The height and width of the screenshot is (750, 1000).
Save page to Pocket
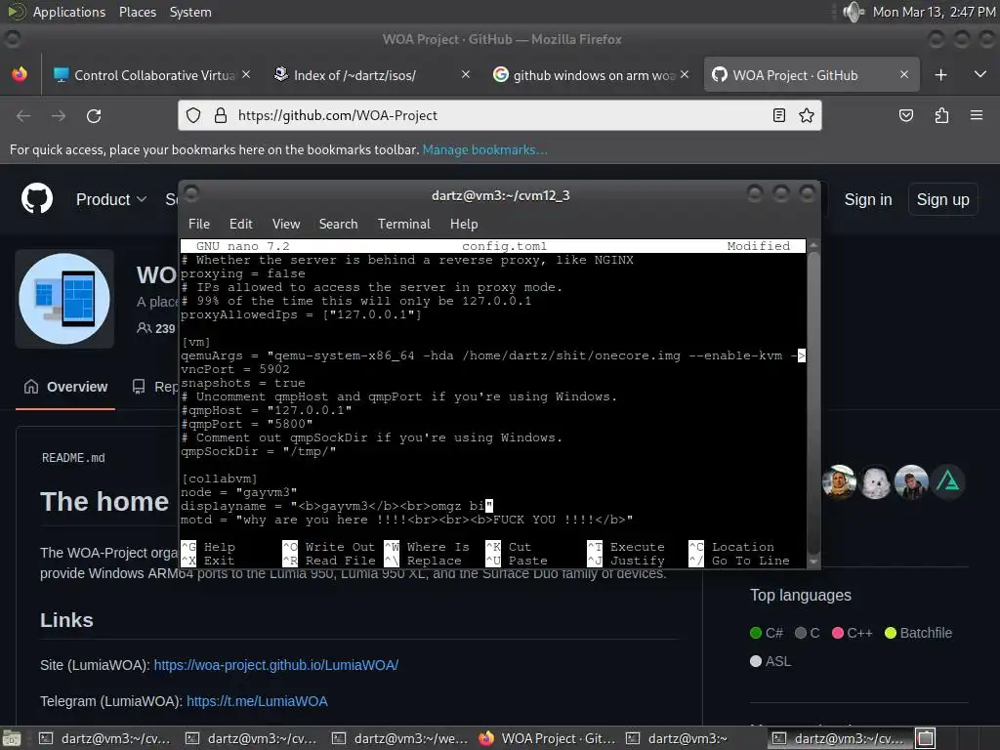pos(905,115)
